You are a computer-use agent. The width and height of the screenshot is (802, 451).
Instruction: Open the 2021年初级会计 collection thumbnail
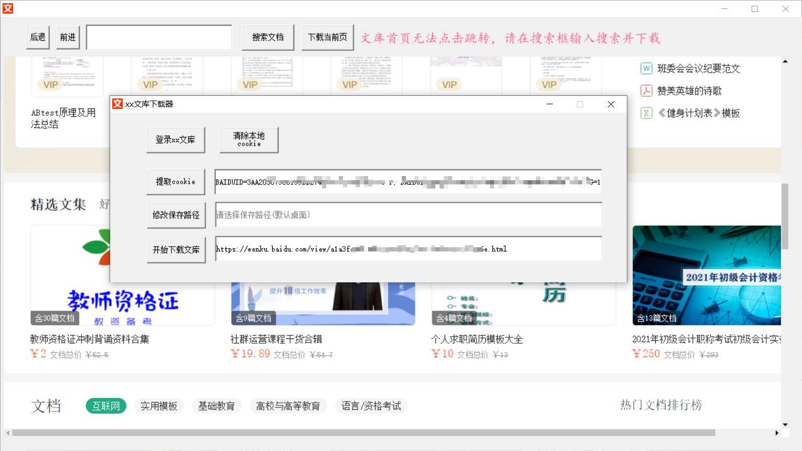(706, 275)
